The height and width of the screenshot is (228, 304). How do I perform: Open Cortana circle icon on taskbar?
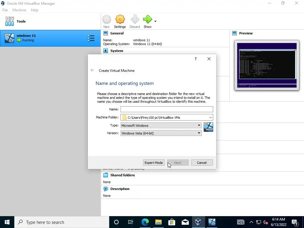click(116, 222)
